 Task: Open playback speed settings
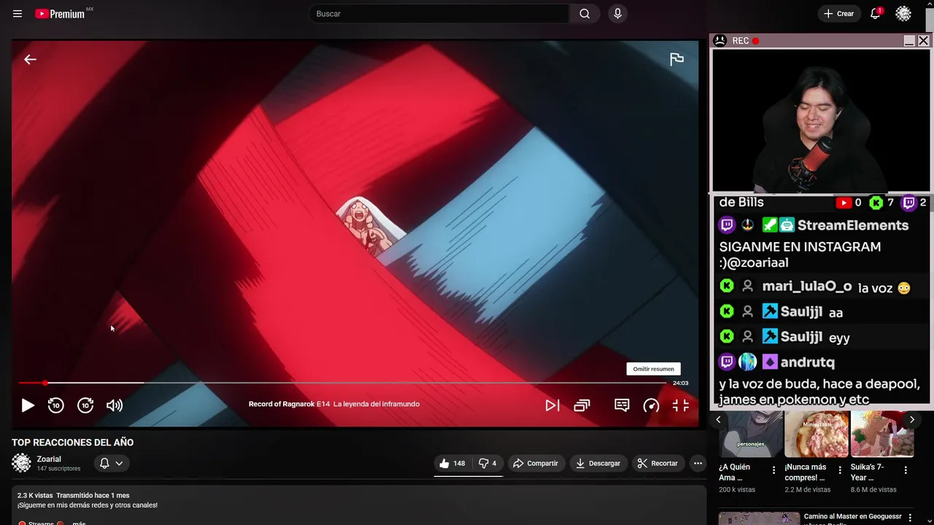tap(651, 405)
